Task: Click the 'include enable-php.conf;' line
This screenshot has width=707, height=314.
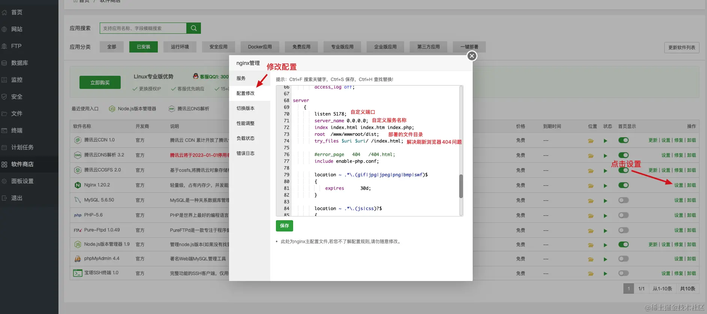Action: tap(346, 161)
